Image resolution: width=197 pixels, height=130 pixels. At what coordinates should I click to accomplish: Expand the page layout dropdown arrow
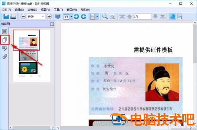[x=97, y=16]
